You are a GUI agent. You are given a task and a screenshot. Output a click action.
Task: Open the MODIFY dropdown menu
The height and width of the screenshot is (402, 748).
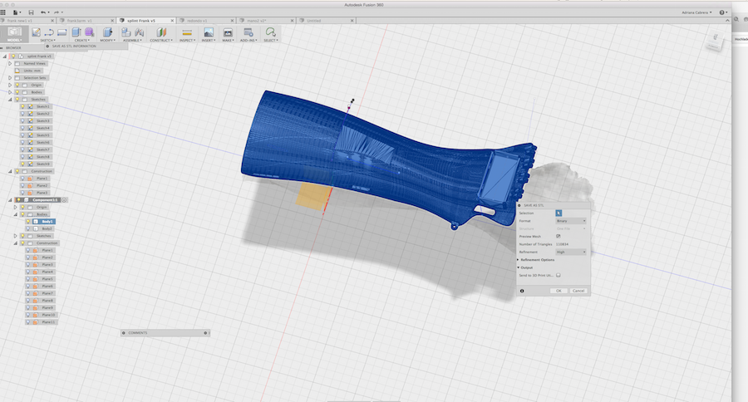107,41
